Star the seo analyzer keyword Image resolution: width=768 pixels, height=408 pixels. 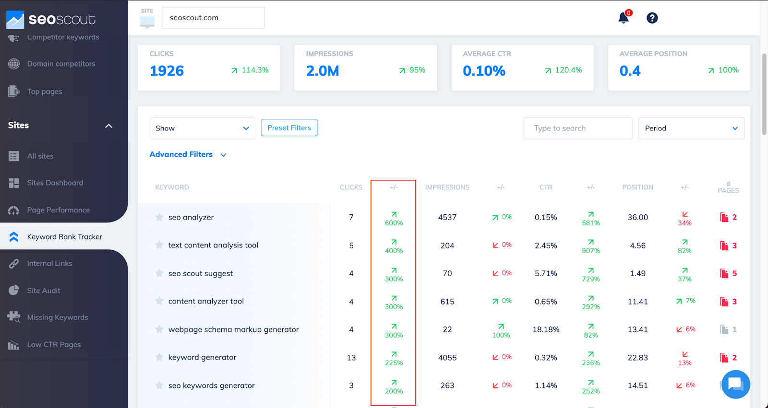pyautogui.click(x=159, y=217)
